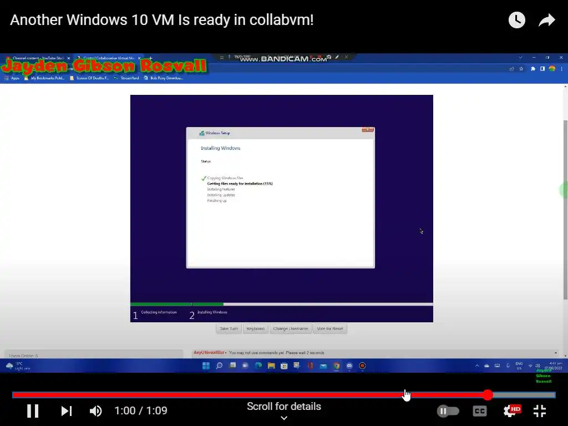Screen dimensions: 568x426
Task: Open taskbar Search magnifier
Action: (219, 366)
